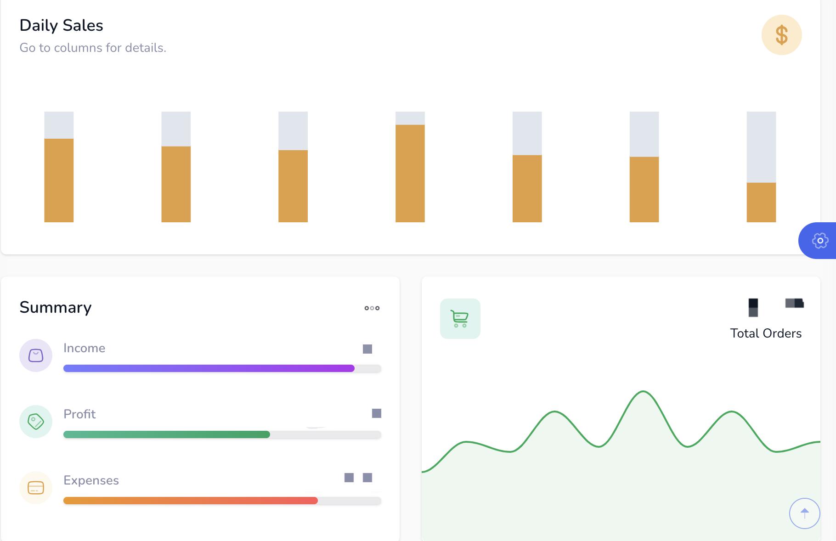Click the green Profit progress bar

coord(167,434)
